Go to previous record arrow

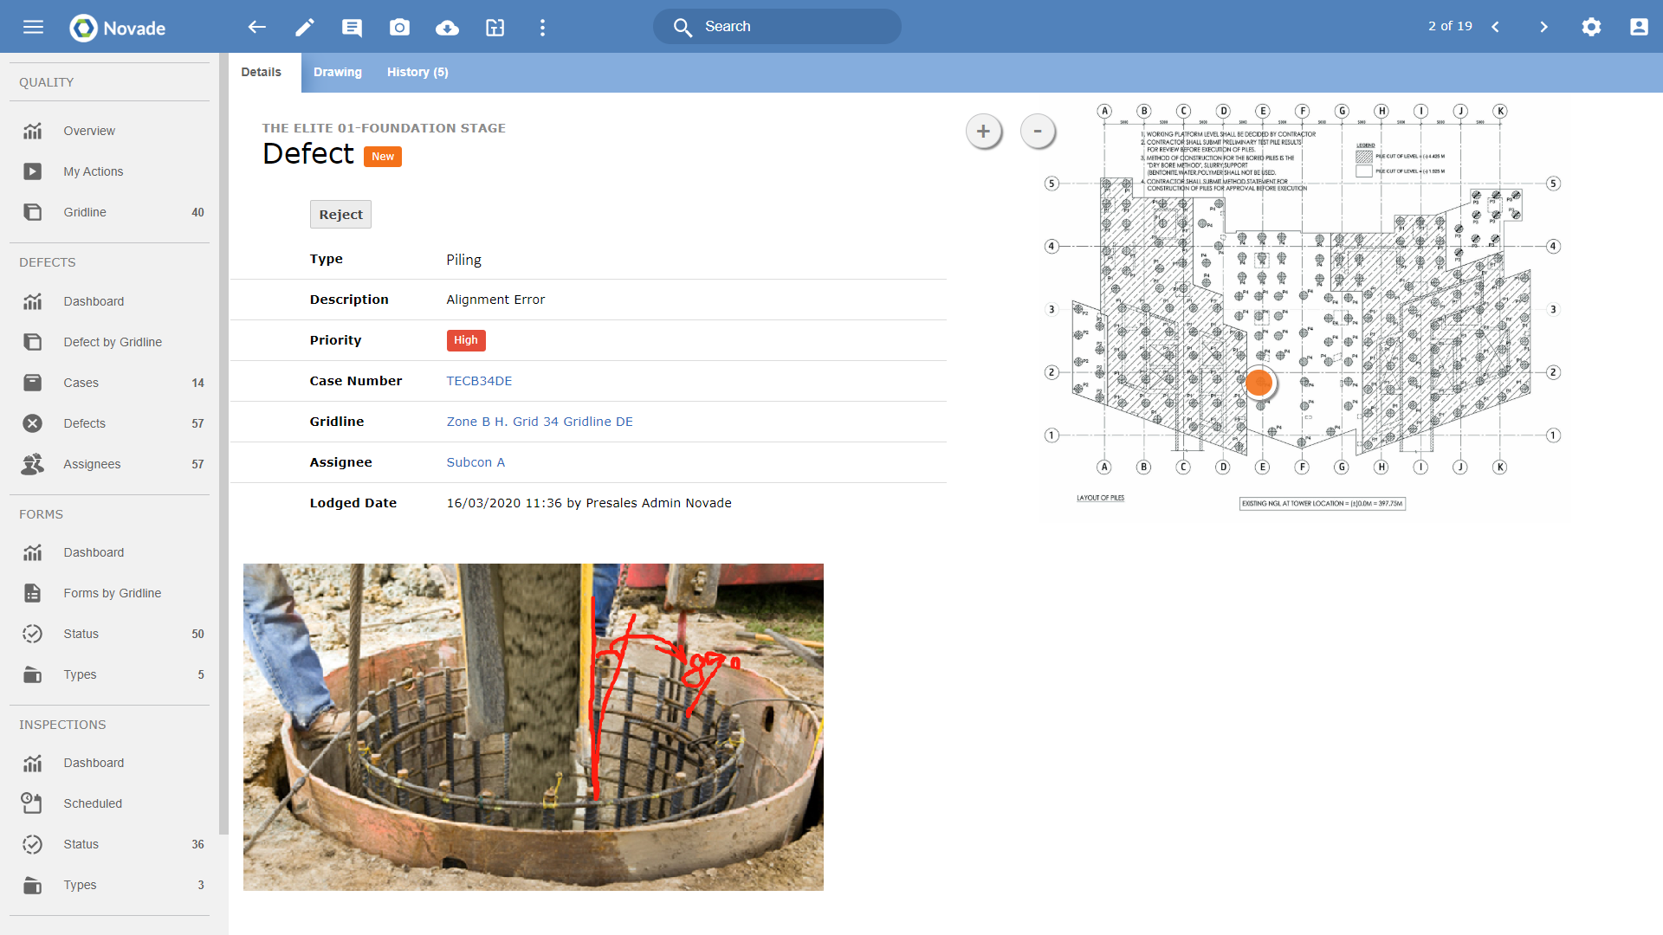pyautogui.click(x=1496, y=27)
